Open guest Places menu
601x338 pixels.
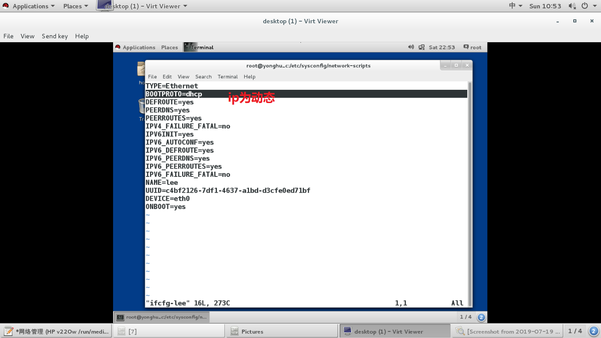click(169, 47)
